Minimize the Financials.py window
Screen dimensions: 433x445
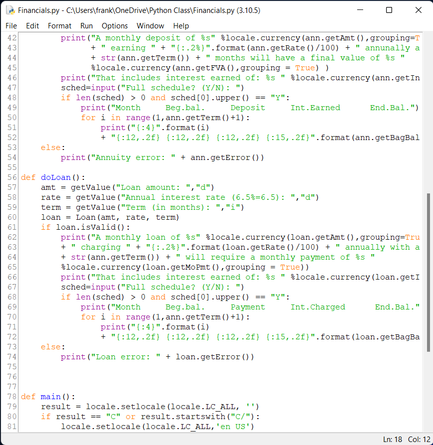point(360,10)
